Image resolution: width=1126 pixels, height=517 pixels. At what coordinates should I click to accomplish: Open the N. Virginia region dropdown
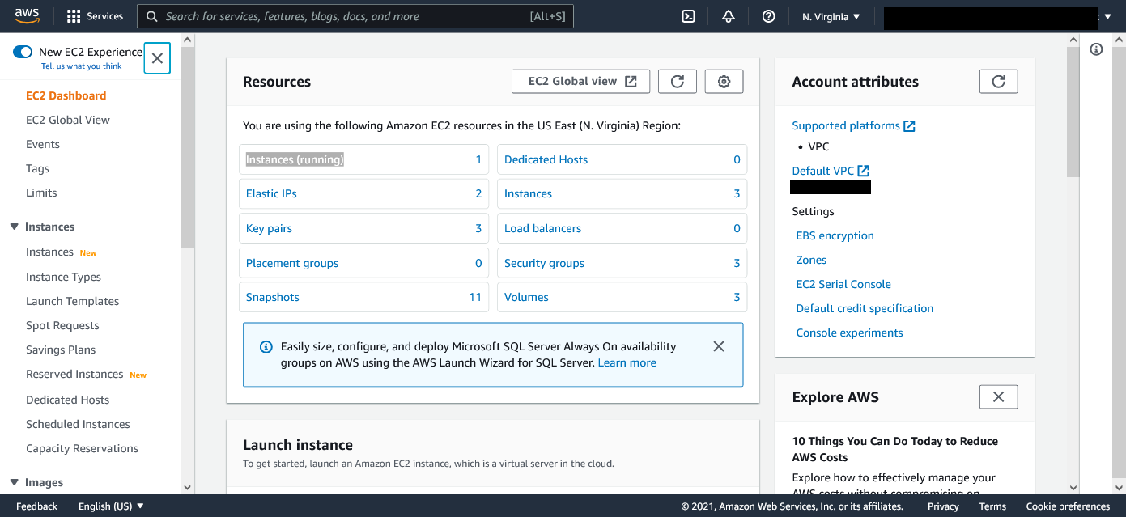point(831,16)
